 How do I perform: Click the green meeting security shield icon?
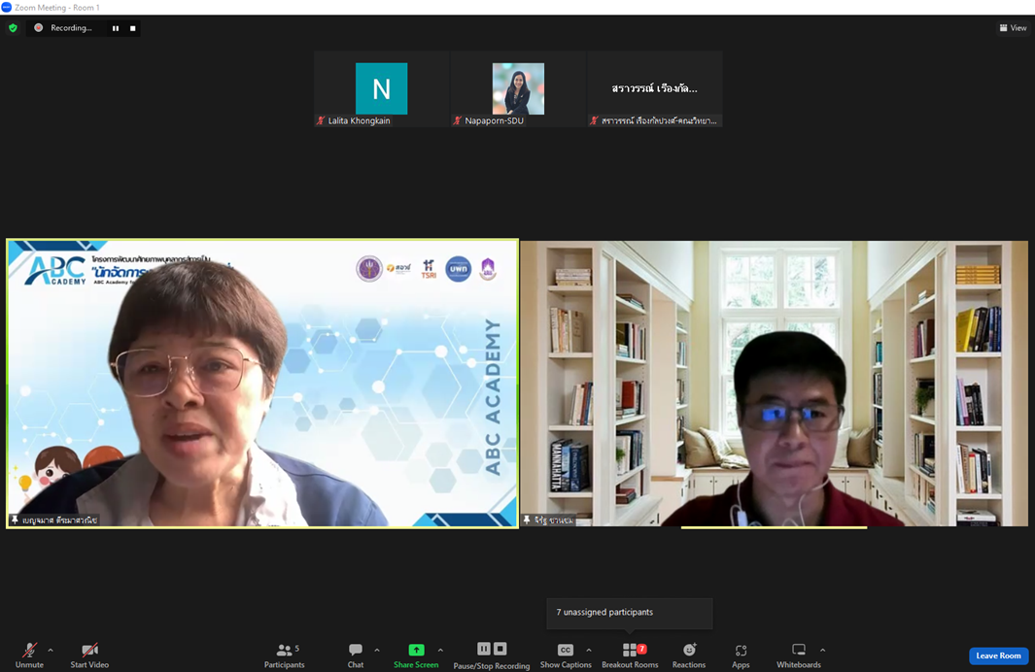pos(12,28)
